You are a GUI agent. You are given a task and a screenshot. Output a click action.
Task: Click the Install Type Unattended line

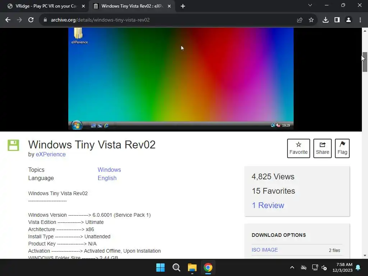(69, 236)
